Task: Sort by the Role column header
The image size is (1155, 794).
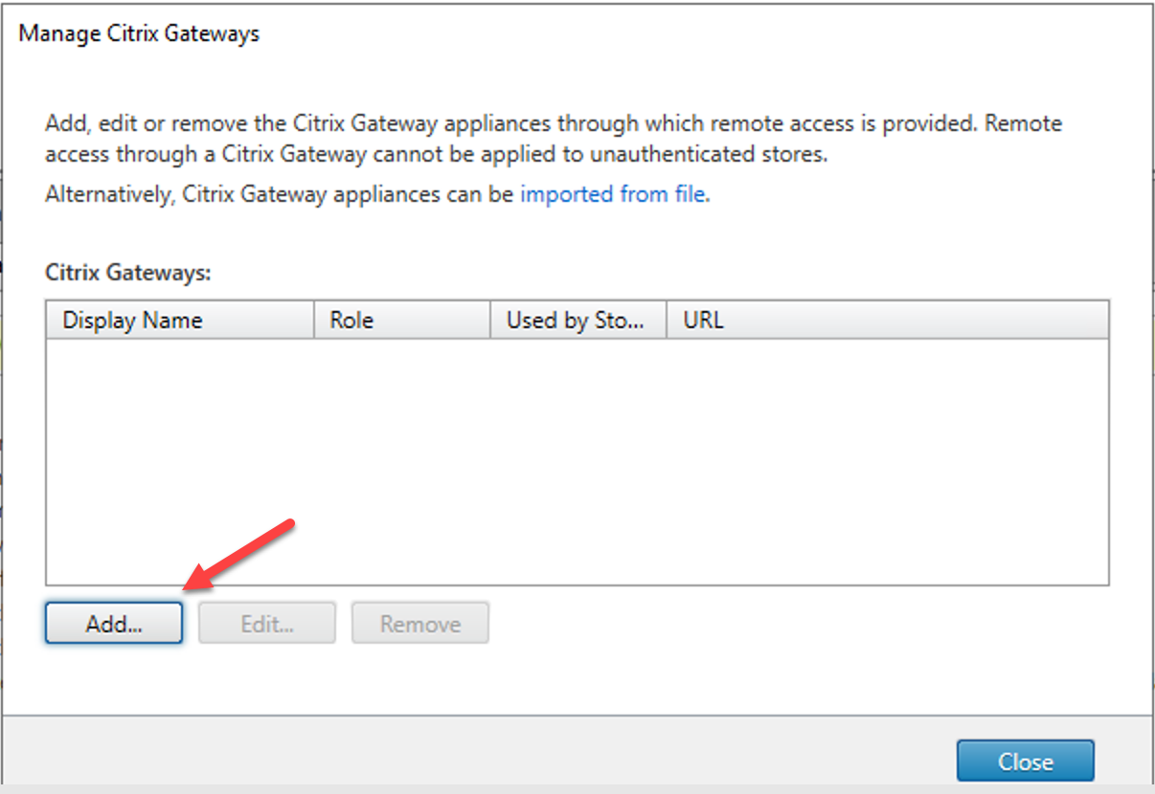Action: [351, 320]
